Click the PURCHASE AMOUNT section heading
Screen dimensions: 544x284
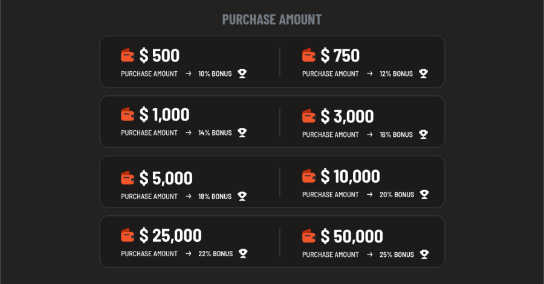[272, 19]
